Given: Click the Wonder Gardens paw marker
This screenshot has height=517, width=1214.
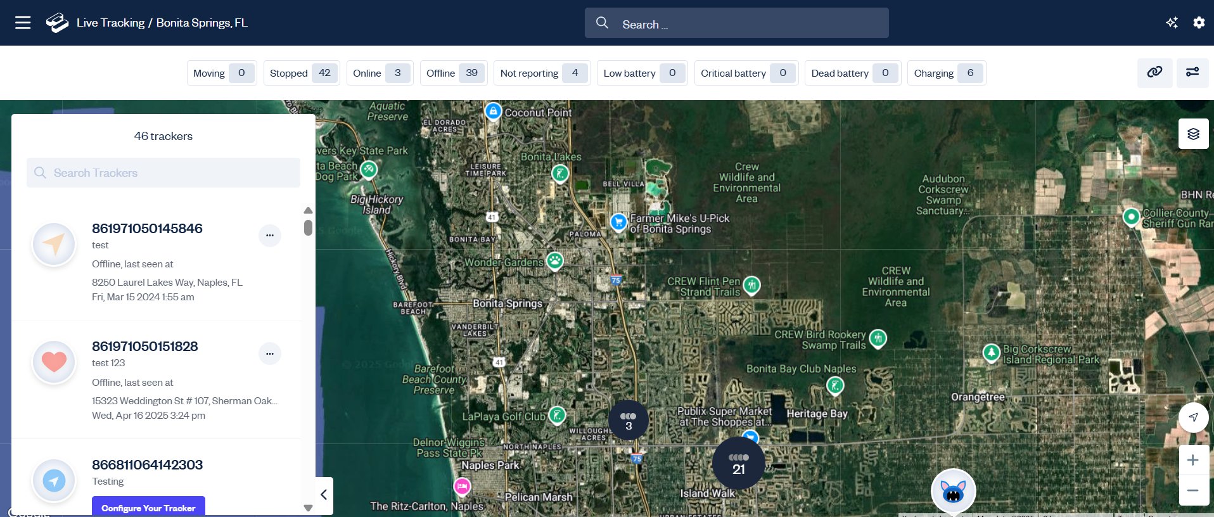Looking at the screenshot, I should pos(555,260).
